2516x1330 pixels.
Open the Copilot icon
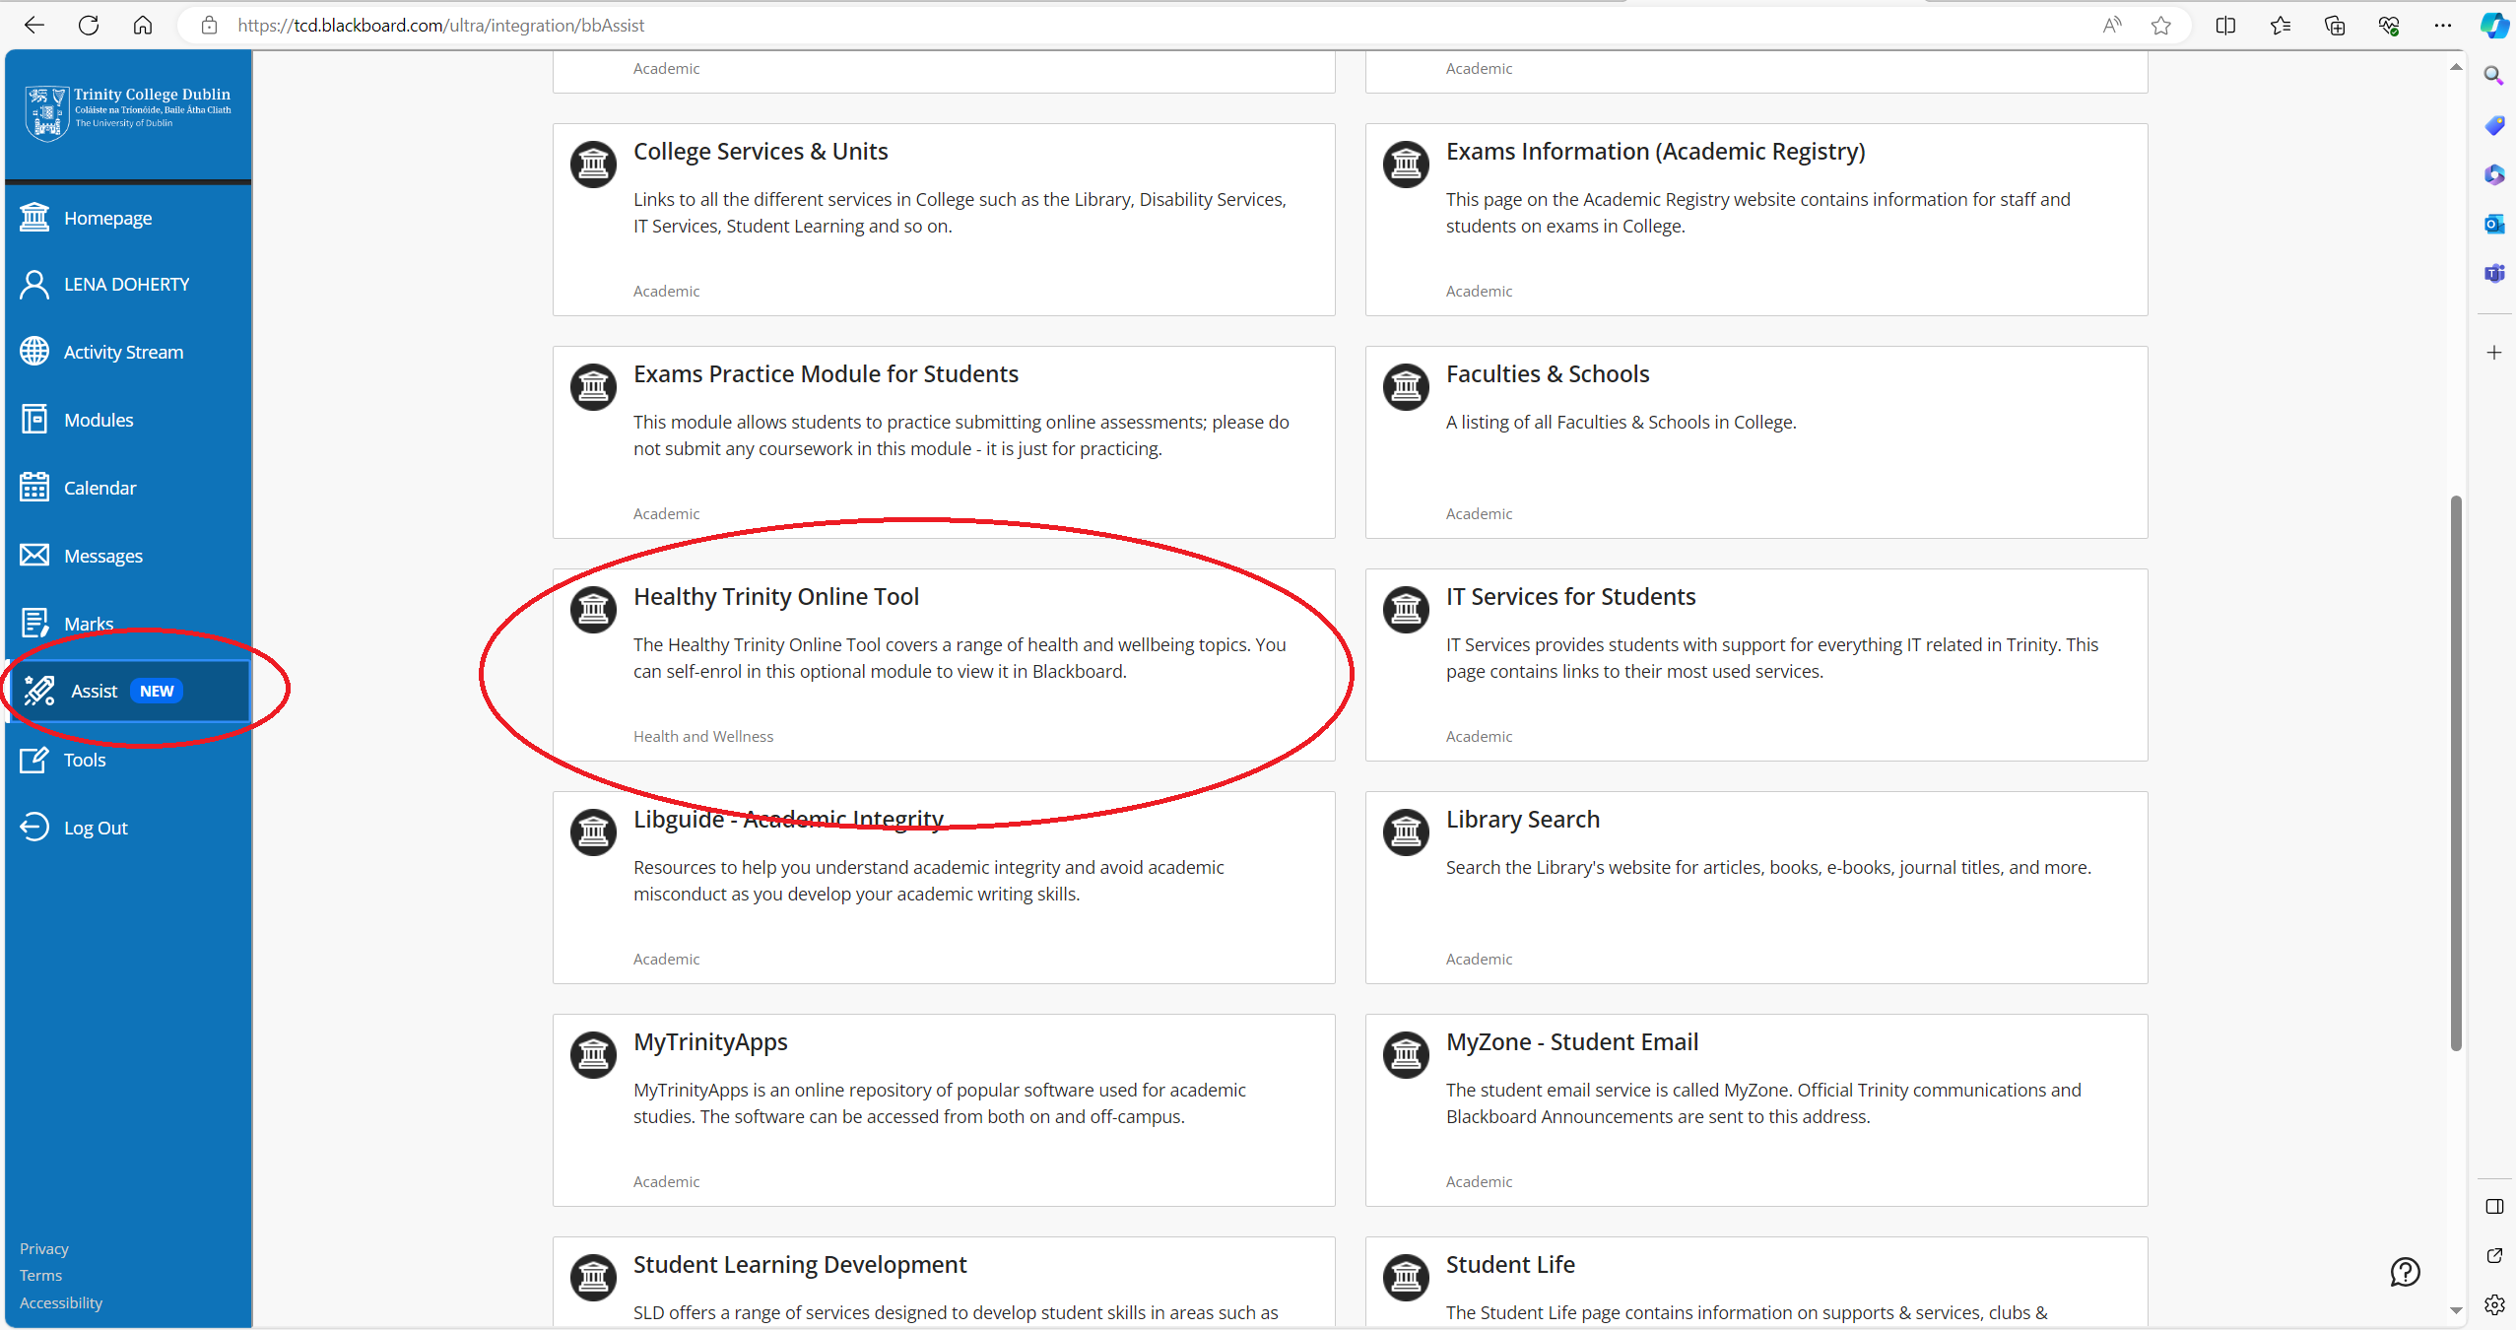pyautogui.click(x=2494, y=26)
